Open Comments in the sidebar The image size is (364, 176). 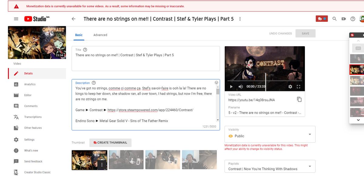coord(37,106)
